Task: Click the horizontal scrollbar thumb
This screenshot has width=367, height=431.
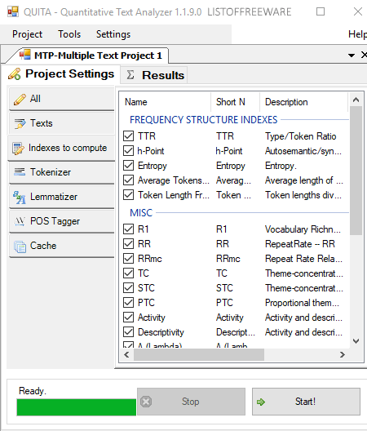Action: click(x=199, y=354)
